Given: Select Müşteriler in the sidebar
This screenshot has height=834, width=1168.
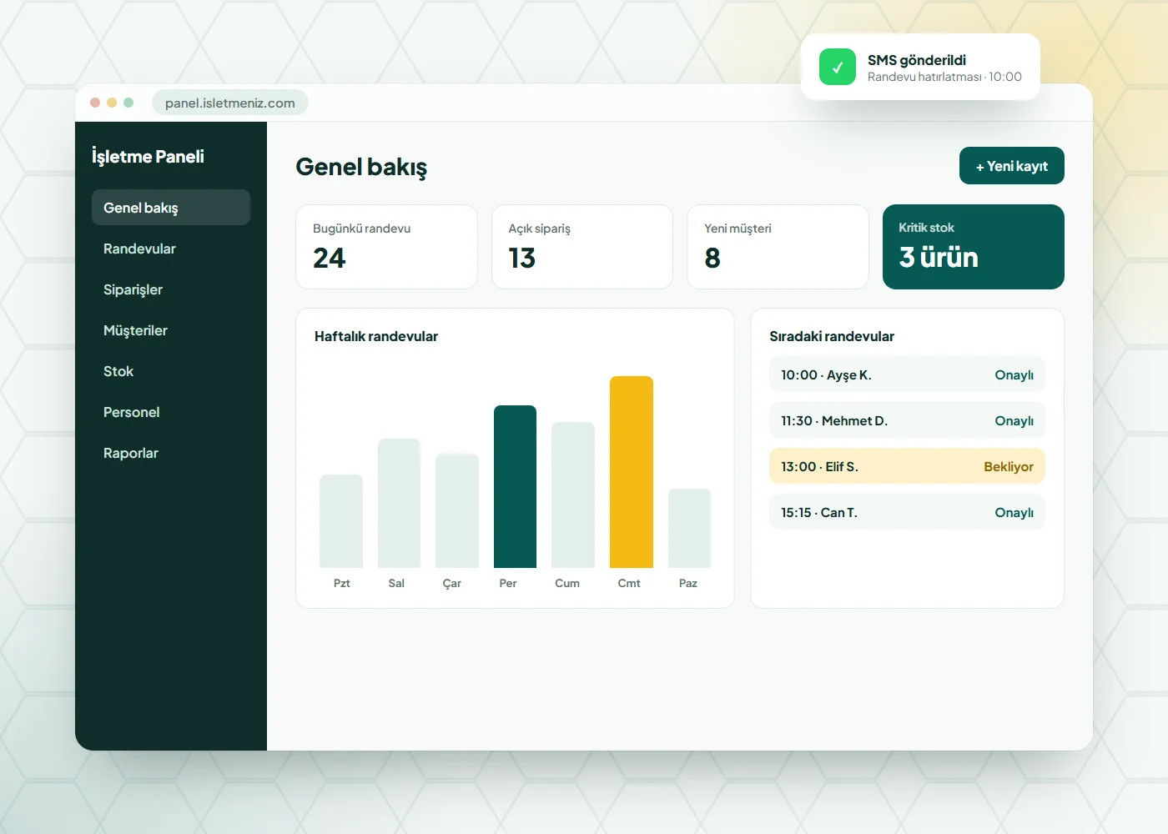Looking at the screenshot, I should coord(171,330).
